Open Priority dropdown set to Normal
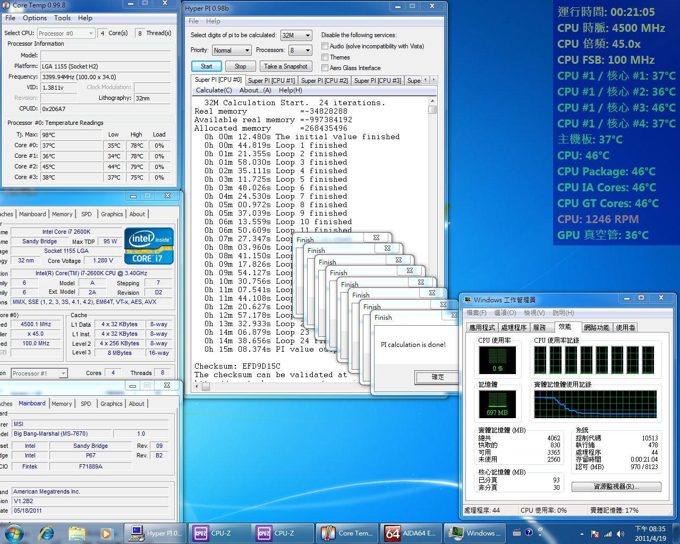The image size is (680, 544). [x=232, y=50]
